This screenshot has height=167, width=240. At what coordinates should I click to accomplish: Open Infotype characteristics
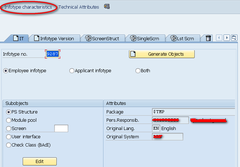tap(28, 7)
